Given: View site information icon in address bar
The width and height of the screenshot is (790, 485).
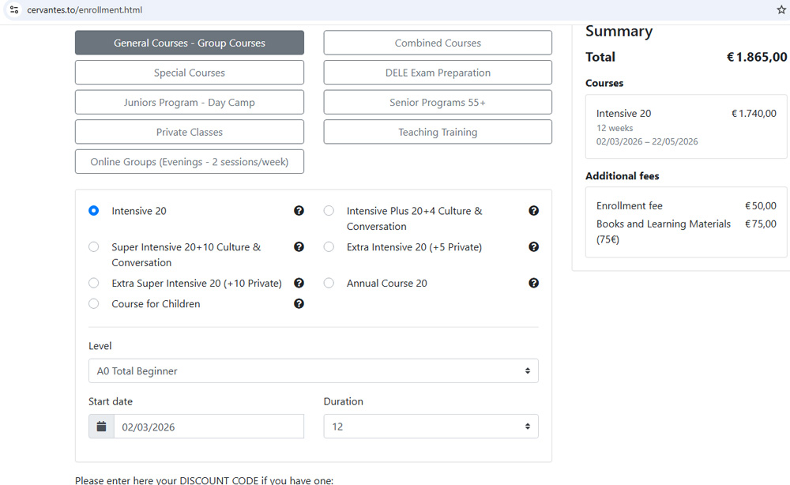Looking at the screenshot, I should [x=14, y=9].
